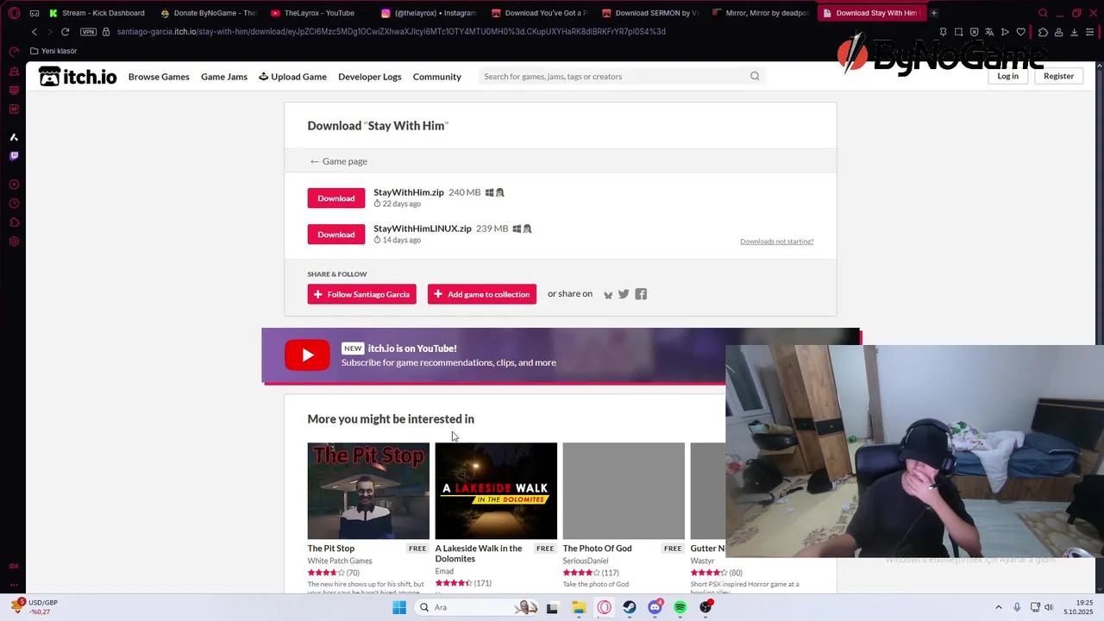
Task: Open Community menu item
Action: [437, 77]
